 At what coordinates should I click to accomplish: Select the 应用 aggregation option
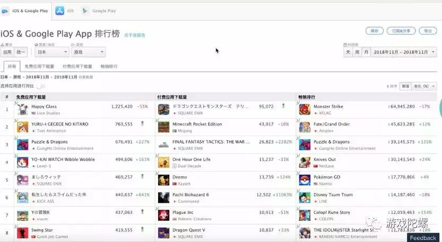[x=7, y=52]
